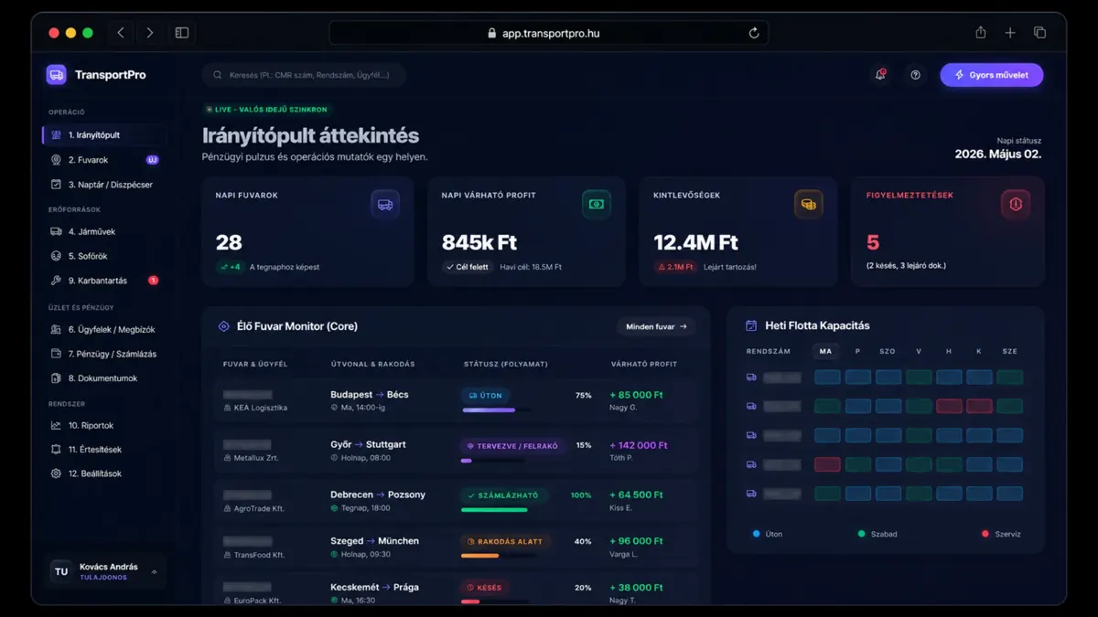This screenshot has height=617, width=1098.
Task: Click the Riportok chart icon
Action: coord(57,425)
